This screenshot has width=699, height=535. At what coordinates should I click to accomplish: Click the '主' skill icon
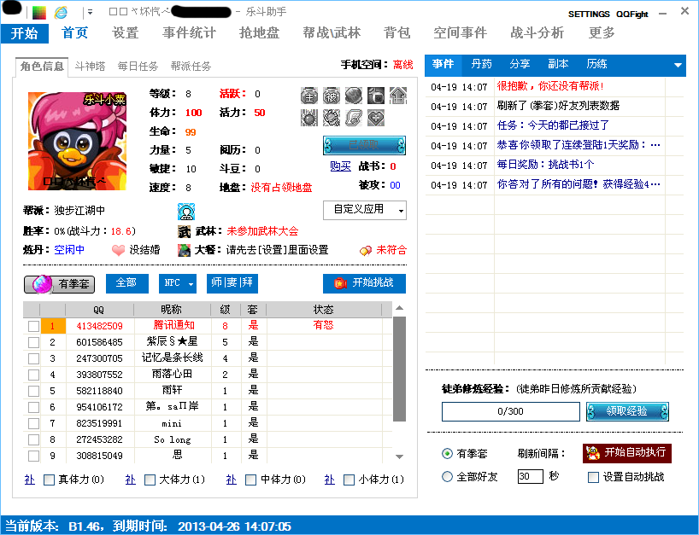click(309, 96)
